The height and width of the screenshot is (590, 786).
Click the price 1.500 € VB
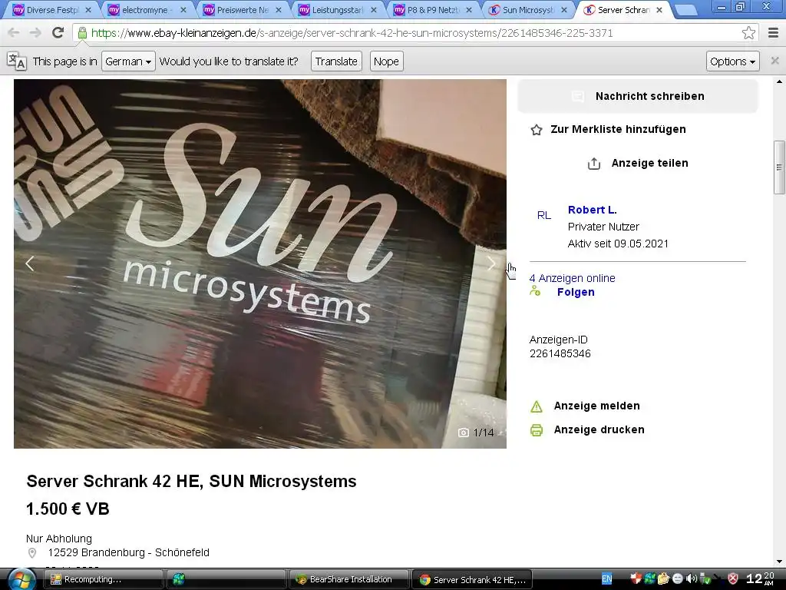point(68,509)
